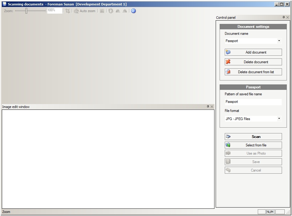Click the Select from file button

pos(253,145)
